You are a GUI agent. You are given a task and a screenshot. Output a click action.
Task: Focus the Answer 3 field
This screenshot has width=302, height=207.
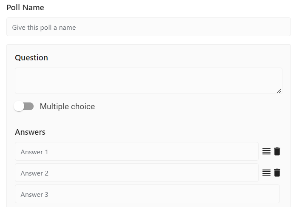coord(147,194)
